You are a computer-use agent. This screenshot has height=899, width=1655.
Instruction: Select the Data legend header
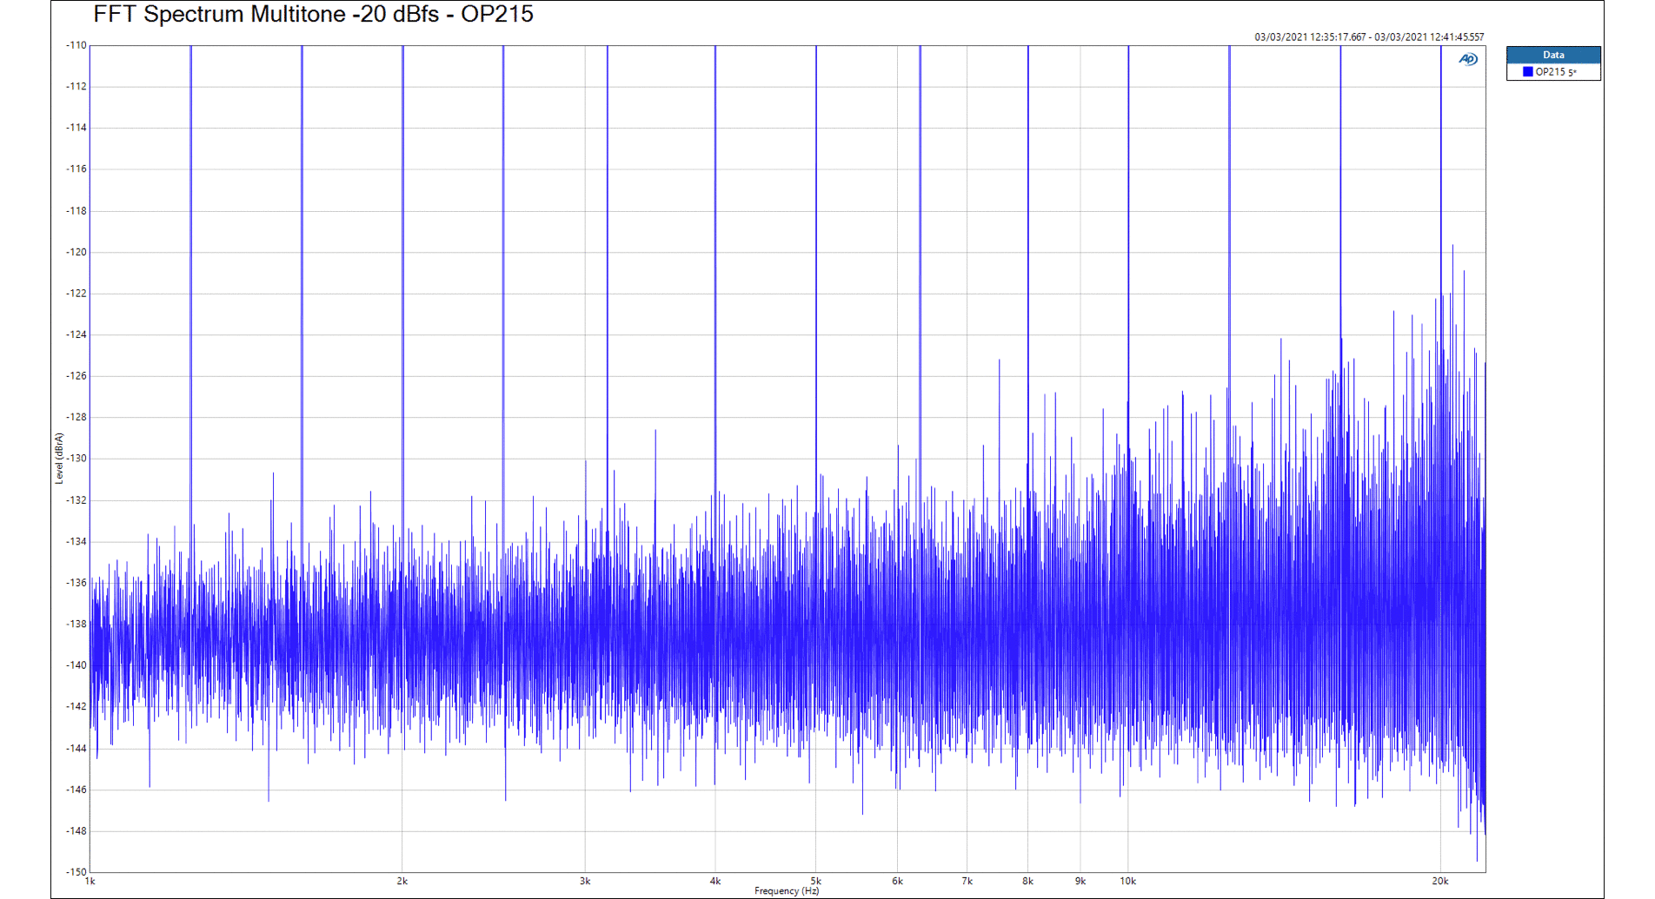coord(1553,55)
